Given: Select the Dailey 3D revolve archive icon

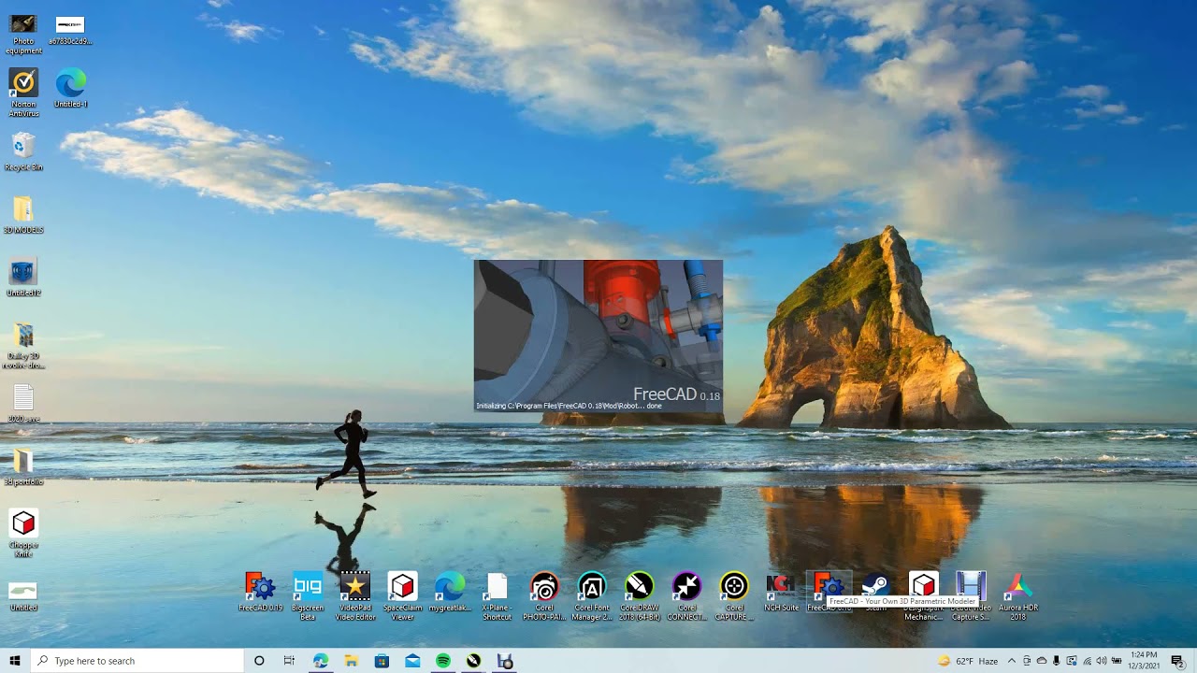Looking at the screenshot, I should pos(24,345).
